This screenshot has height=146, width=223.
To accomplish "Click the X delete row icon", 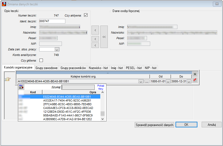I will tap(195, 74).
